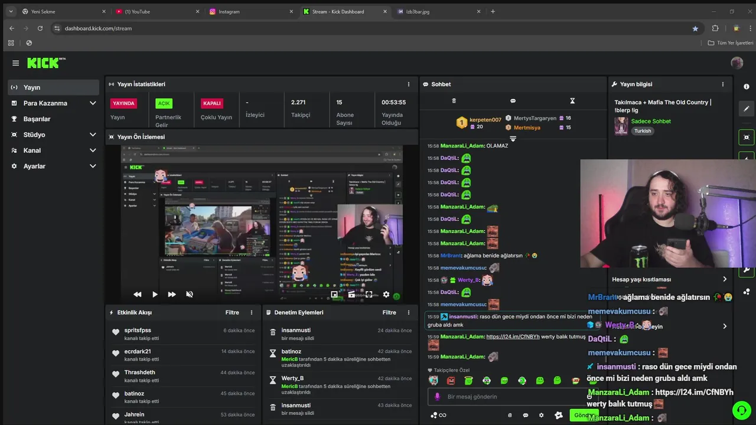The height and width of the screenshot is (425, 756).
Task: Send the chat message with Gönder
Action: [x=583, y=415]
